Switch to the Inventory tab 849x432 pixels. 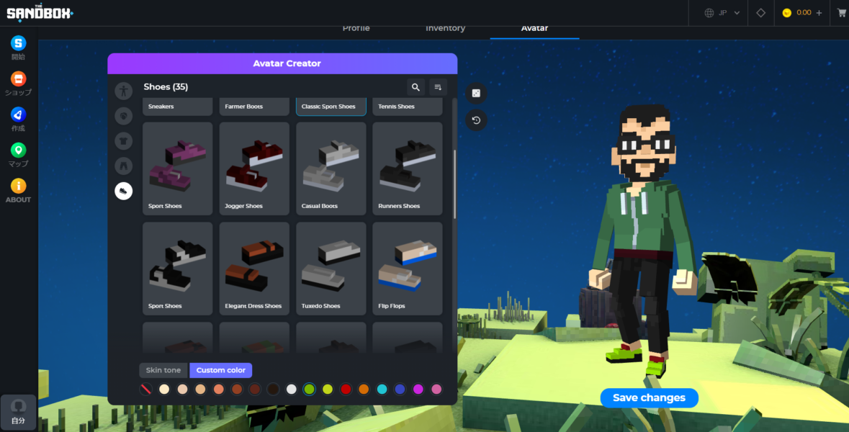(445, 28)
